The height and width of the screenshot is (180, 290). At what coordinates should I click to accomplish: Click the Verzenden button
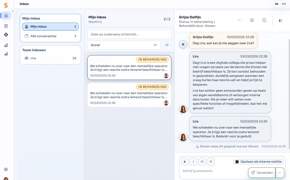pos(262,172)
